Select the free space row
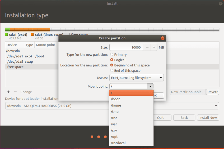The width and height of the screenshot is (224, 149). tap(32, 67)
